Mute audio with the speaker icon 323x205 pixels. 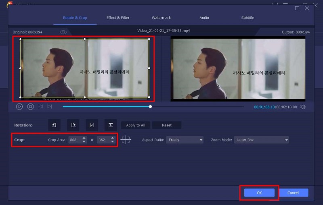click(x=302, y=107)
